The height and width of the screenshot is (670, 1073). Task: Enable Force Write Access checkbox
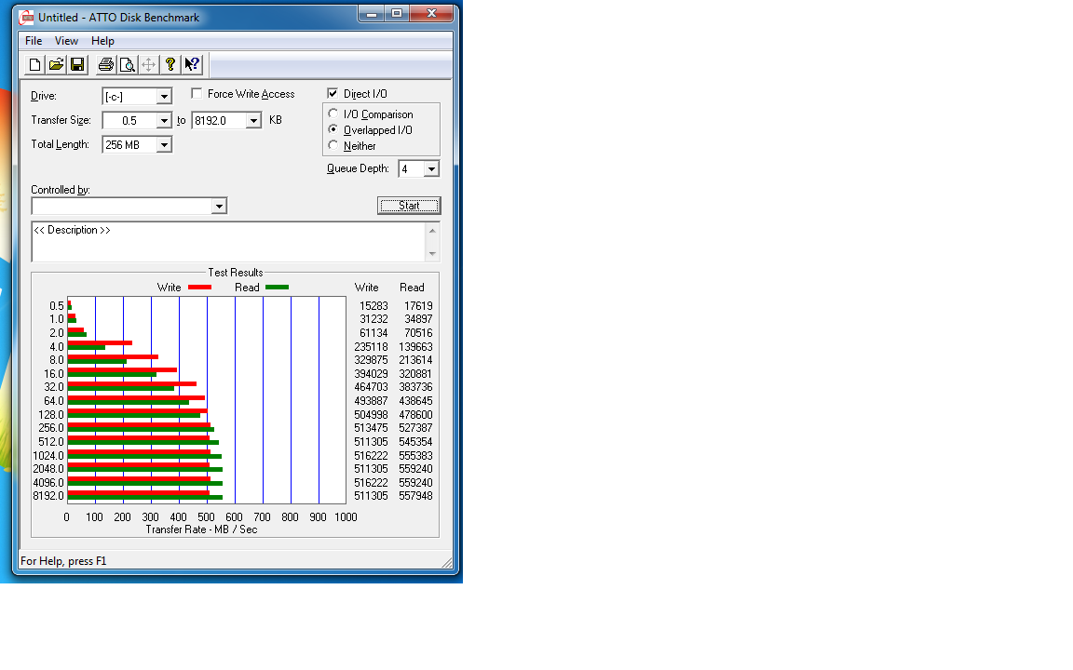(197, 94)
